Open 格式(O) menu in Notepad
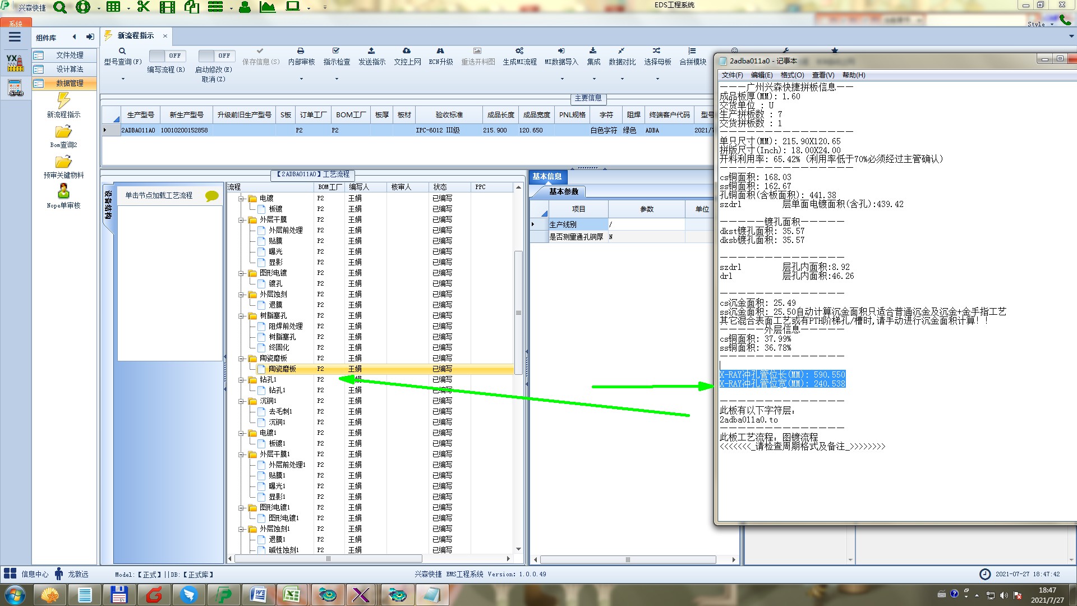Image resolution: width=1077 pixels, height=606 pixels. coord(792,75)
